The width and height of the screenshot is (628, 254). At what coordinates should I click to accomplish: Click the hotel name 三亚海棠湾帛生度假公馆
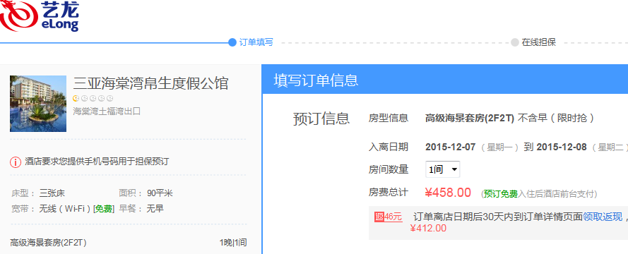pos(150,83)
